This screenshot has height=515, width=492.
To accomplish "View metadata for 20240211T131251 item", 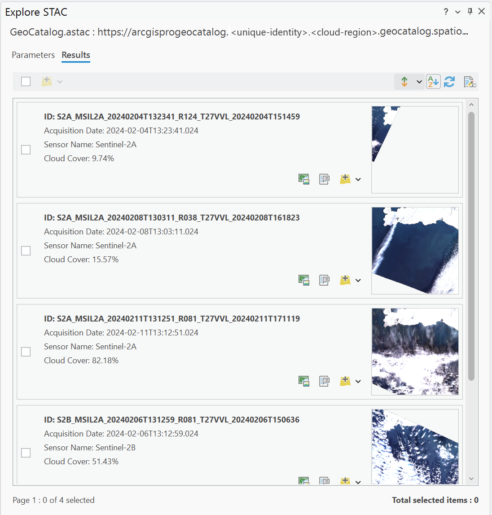I will (324, 381).
